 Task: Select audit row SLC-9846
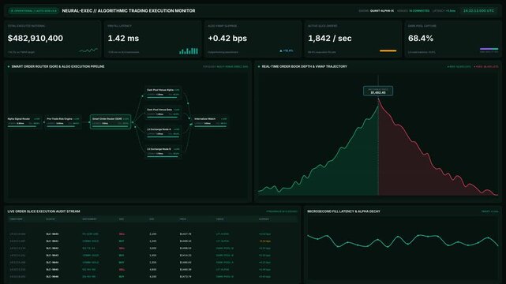point(152,277)
